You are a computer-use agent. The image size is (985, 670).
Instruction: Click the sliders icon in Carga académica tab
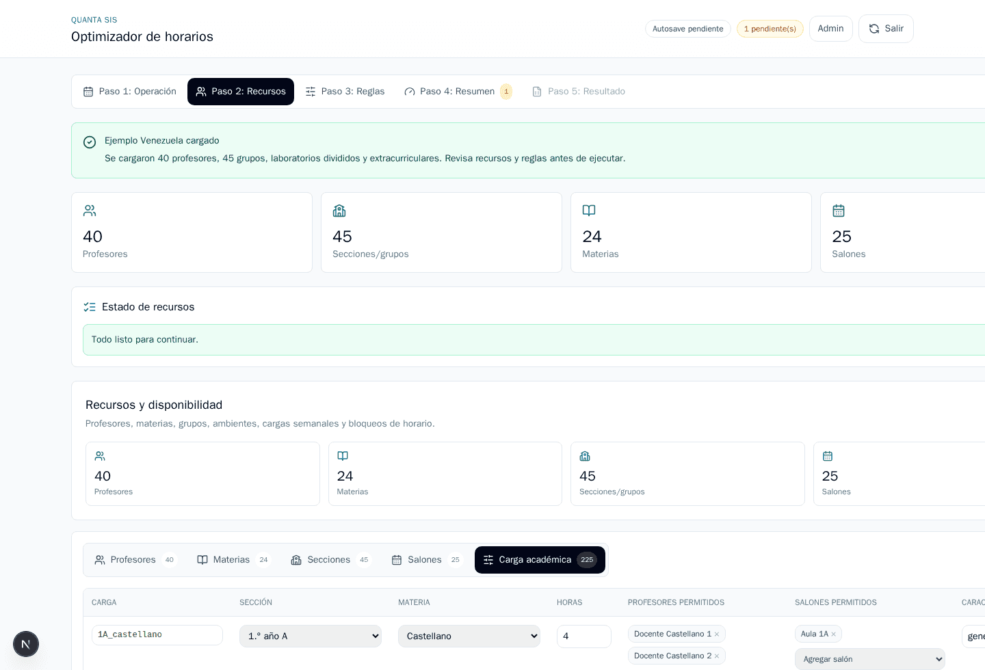click(x=488, y=560)
